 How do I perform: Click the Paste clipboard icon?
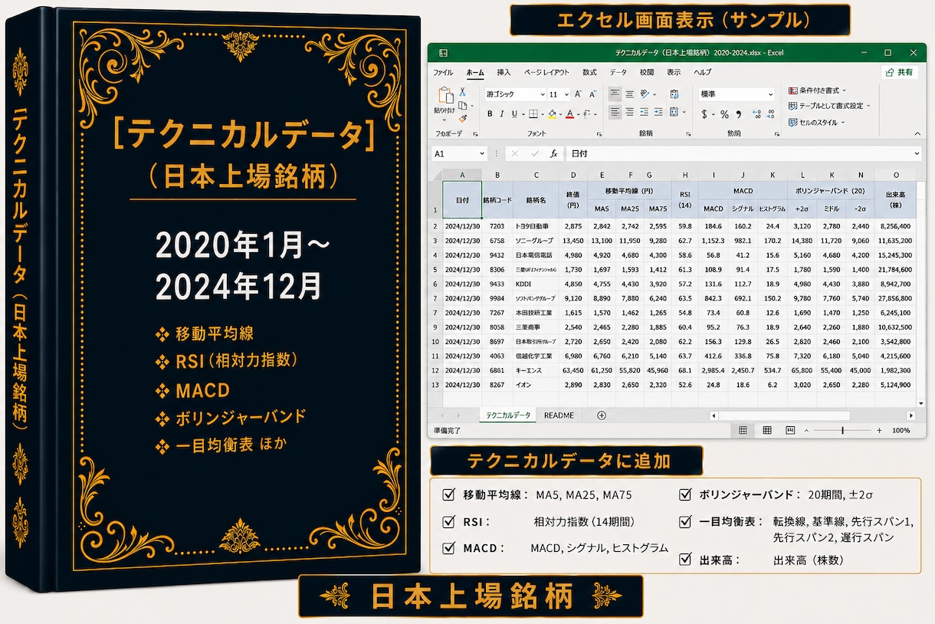click(445, 95)
